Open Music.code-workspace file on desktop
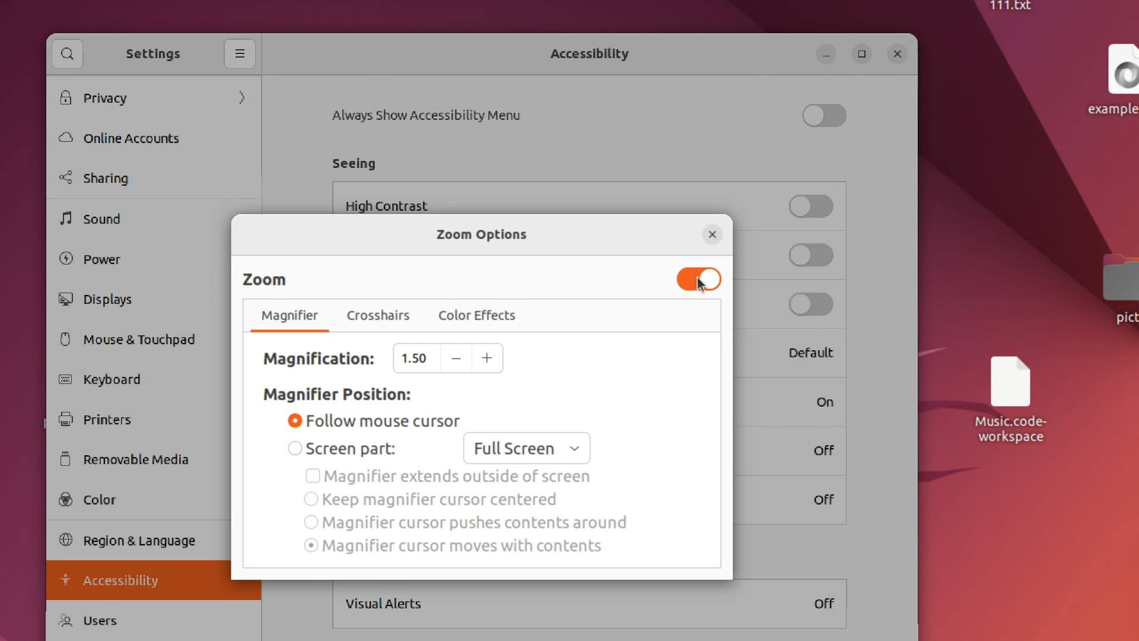 tap(1010, 383)
